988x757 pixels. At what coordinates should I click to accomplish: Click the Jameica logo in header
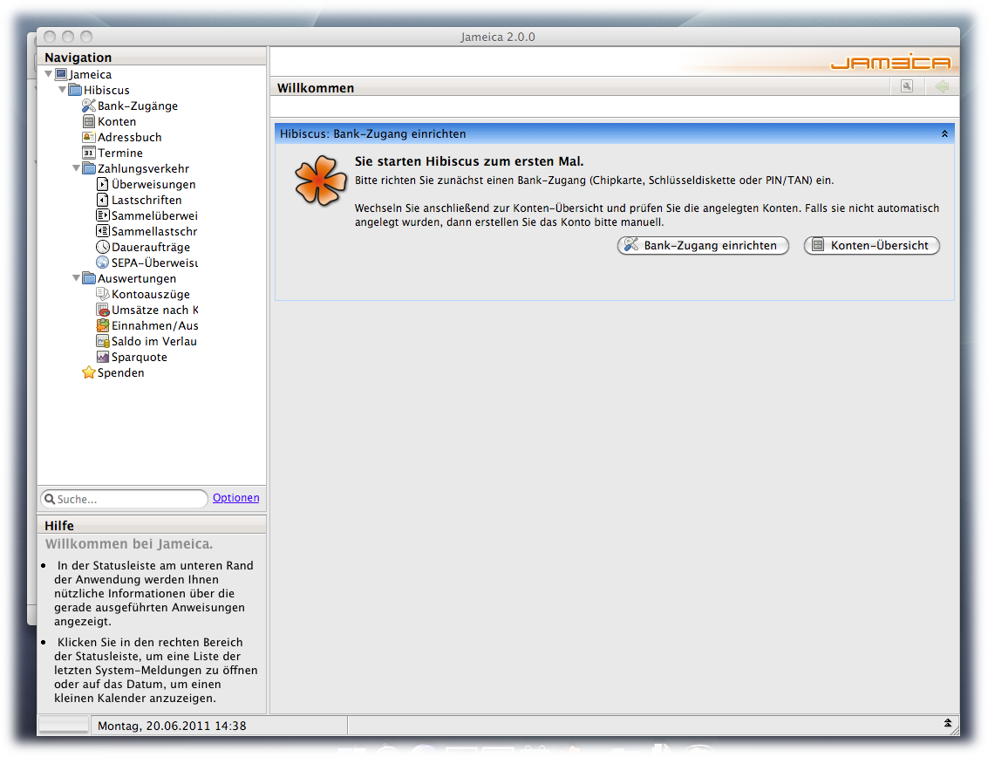pyautogui.click(x=890, y=62)
